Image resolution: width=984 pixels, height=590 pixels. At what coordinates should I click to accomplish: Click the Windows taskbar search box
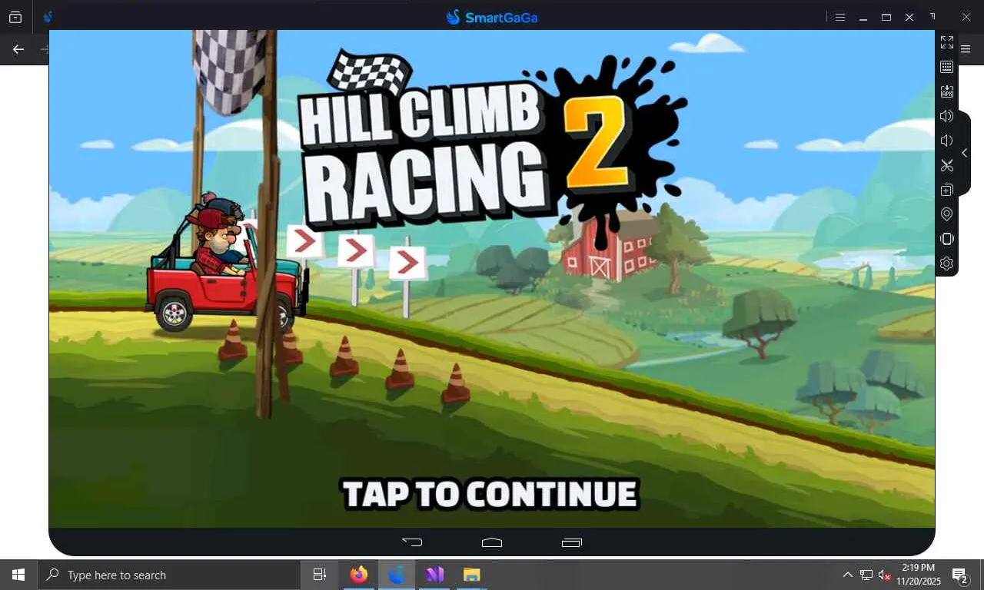click(168, 575)
